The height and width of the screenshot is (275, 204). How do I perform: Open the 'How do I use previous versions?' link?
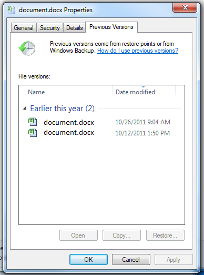click(x=138, y=51)
